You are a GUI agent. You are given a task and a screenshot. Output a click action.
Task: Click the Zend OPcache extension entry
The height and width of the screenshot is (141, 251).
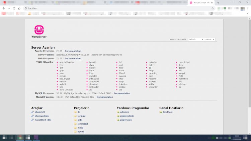pos(66,90)
